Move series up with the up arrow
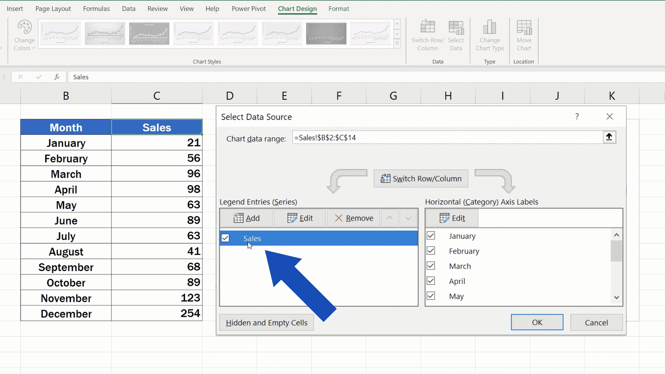 click(x=389, y=218)
